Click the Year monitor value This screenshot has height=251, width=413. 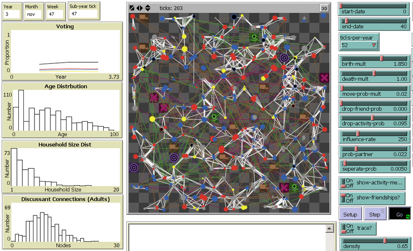11,14
